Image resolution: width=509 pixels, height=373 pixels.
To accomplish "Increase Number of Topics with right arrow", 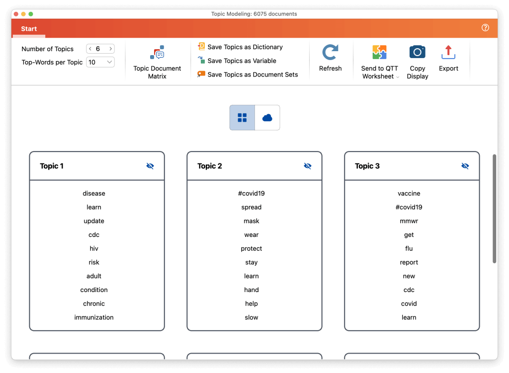I will click(x=110, y=49).
